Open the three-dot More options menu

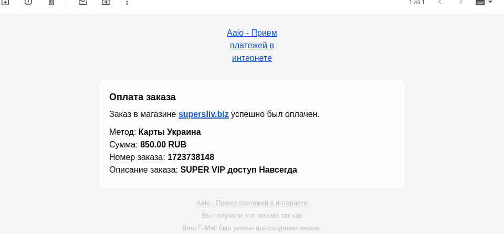[x=127, y=2]
